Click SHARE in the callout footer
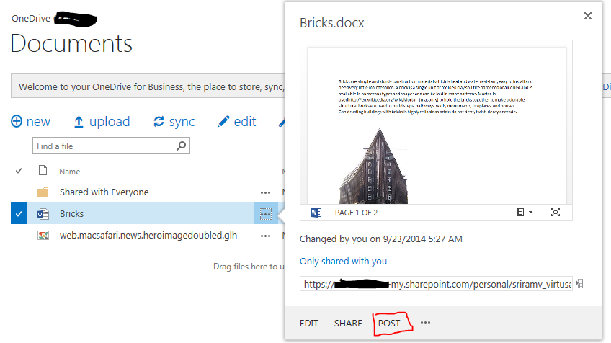 [348, 323]
